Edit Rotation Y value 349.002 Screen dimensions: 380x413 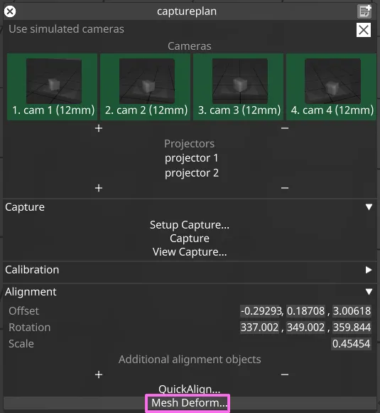pos(305,328)
